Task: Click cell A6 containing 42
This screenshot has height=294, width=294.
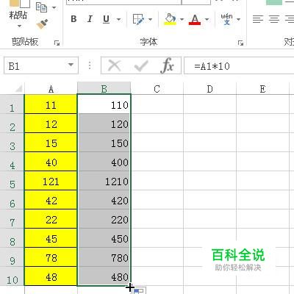Action: tap(51, 200)
